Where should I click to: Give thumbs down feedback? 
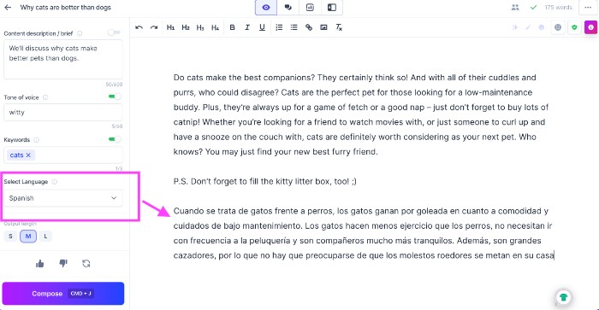[x=63, y=264]
